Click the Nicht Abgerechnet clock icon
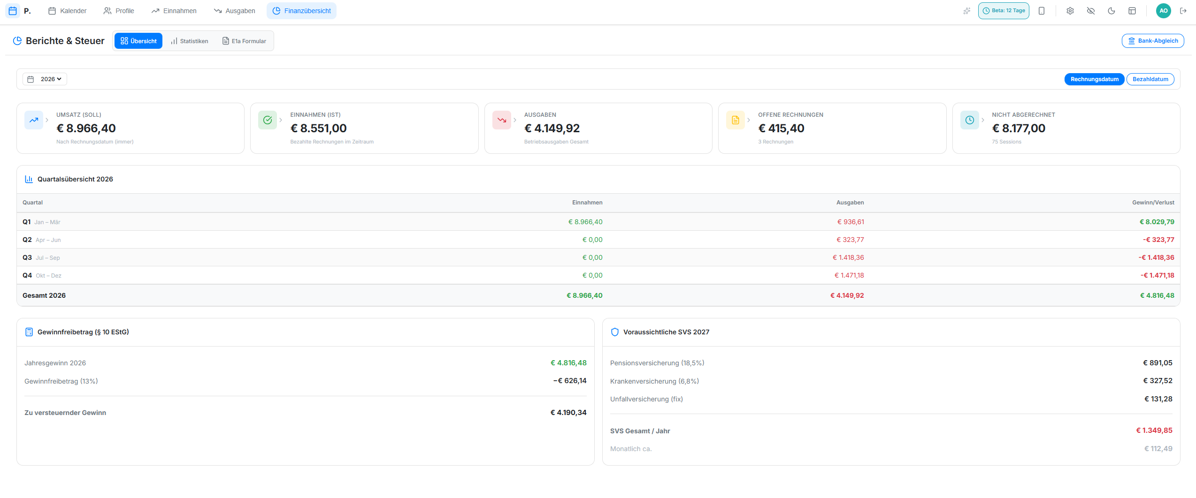Viewport: 1196px width, 498px height. [969, 120]
